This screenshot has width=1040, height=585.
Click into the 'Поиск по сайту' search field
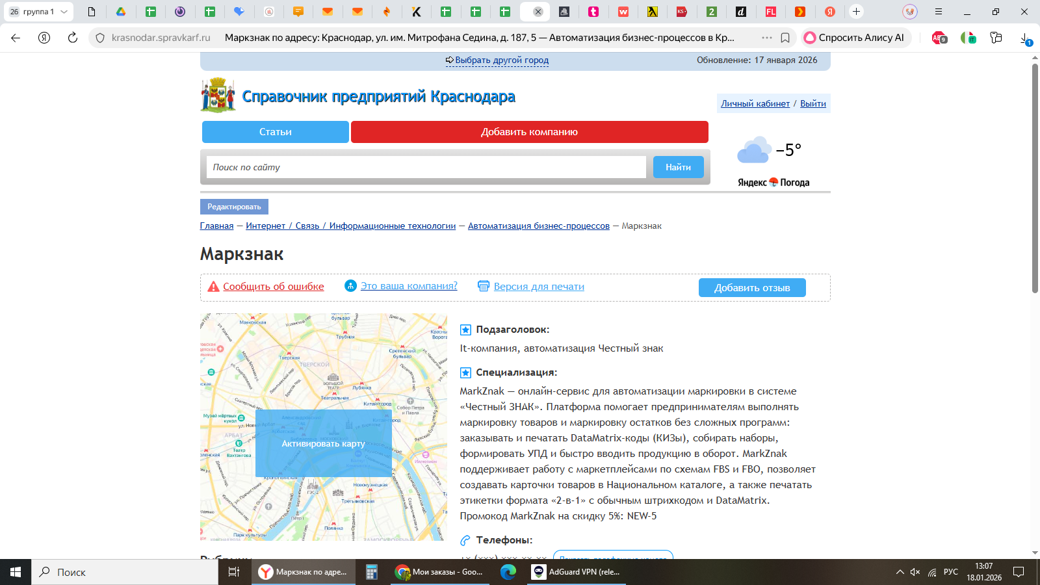click(426, 167)
